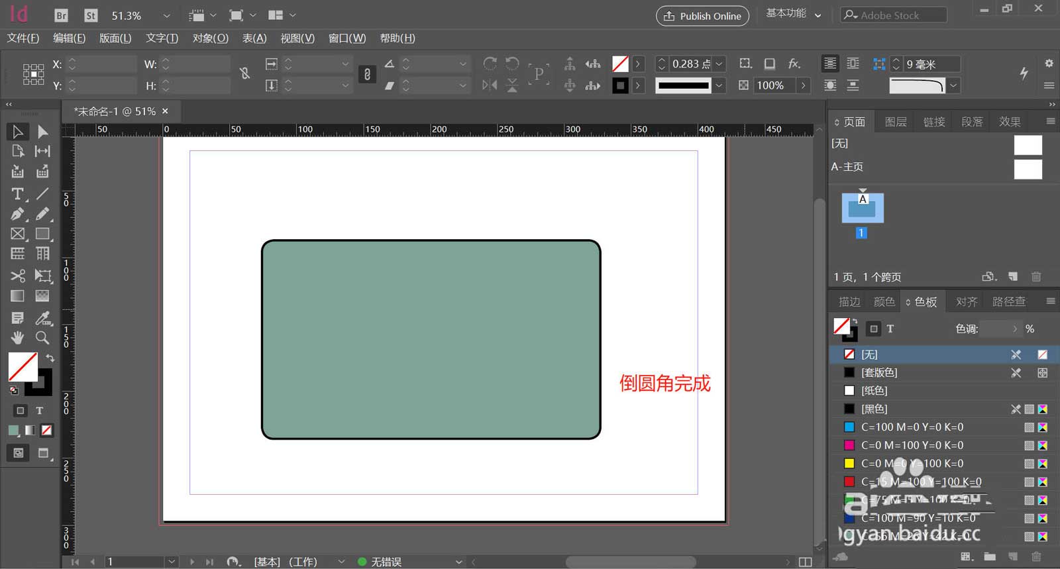Select the C=100 M=0 Y=0 K=0 swatch
Image resolution: width=1060 pixels, height=569 pixels.
coord(912,427)
